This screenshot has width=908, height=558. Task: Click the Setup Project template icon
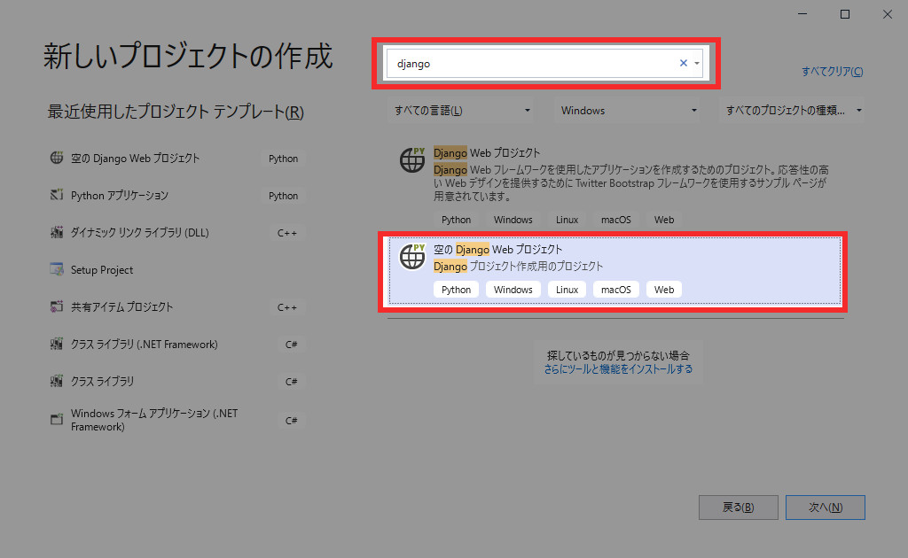(x=57, y=270)
